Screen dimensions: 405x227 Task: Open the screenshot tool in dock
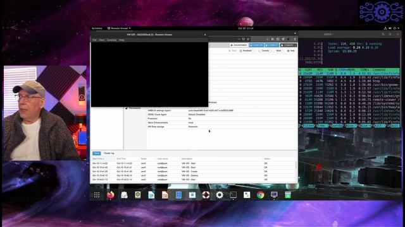coord(192,195)
